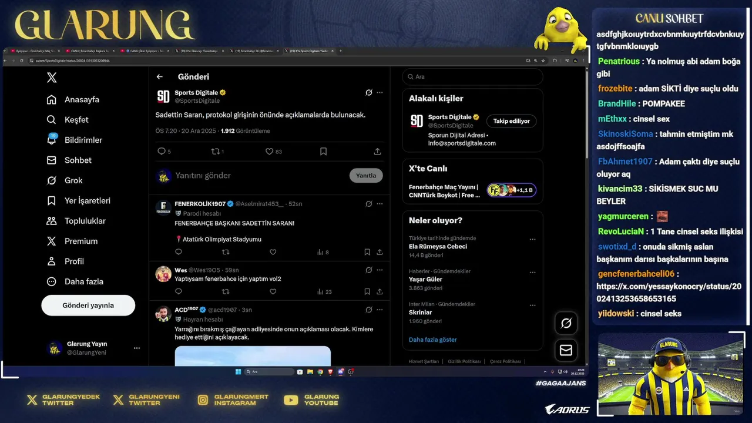The width and height of the screenshot is (752, 423).
Task: Expand the Daha fazla menu
Action: [75, 281]
